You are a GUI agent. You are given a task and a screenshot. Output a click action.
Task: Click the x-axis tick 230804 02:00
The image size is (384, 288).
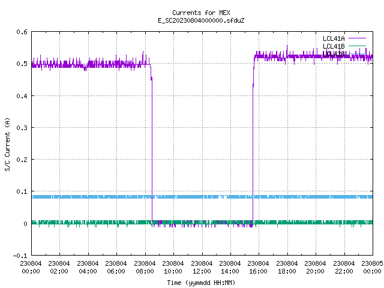point(59,268)
